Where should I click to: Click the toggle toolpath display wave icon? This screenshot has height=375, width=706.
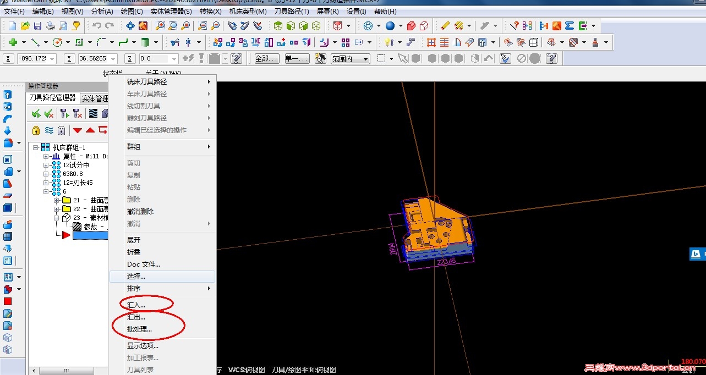coord(48,130)
